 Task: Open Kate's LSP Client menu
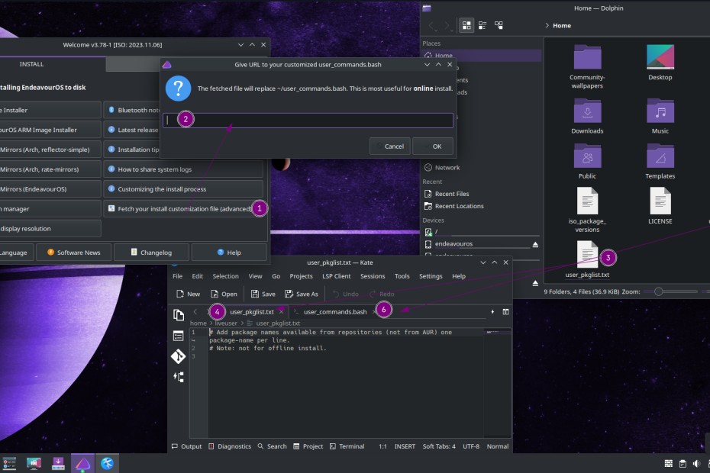[337, 276]
